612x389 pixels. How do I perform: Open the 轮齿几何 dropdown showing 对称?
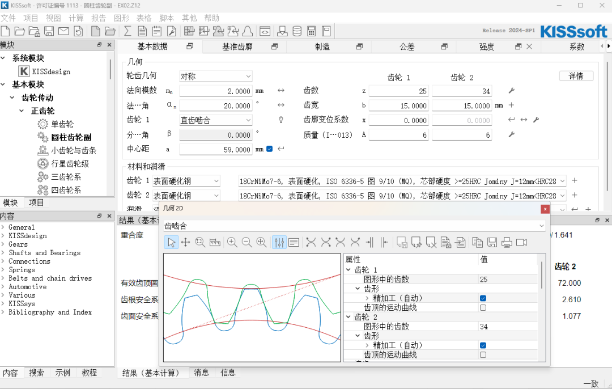215,76
